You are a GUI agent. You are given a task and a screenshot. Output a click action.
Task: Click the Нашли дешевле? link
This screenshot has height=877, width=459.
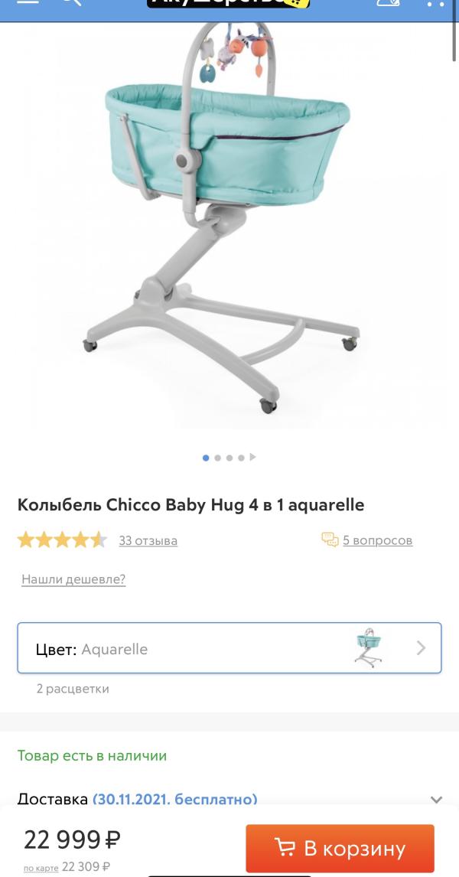tap(73, 579)
